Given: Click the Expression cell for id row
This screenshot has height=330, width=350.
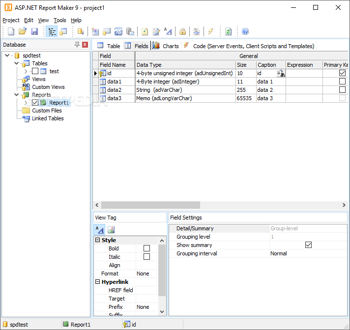Looking at the screenshot, I should point(304,73).
